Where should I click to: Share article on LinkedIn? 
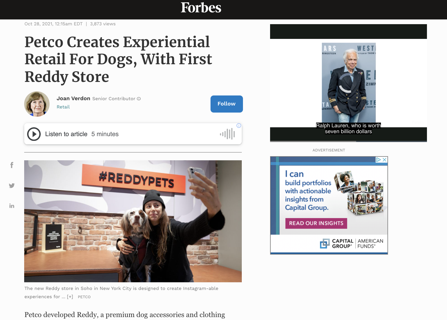pyautogui.click(x=12, y=206)
